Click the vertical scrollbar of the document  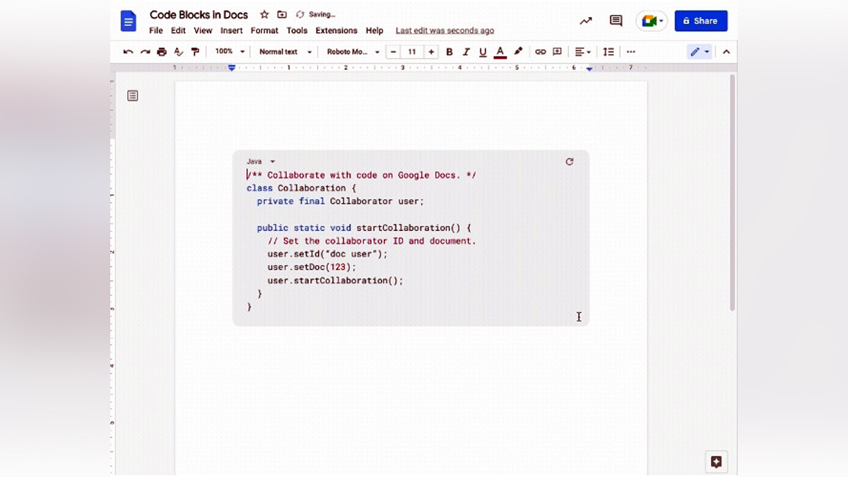point(732,192)
